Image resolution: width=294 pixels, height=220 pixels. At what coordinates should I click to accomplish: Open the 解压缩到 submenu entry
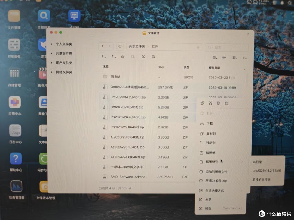tap(222, 162)
